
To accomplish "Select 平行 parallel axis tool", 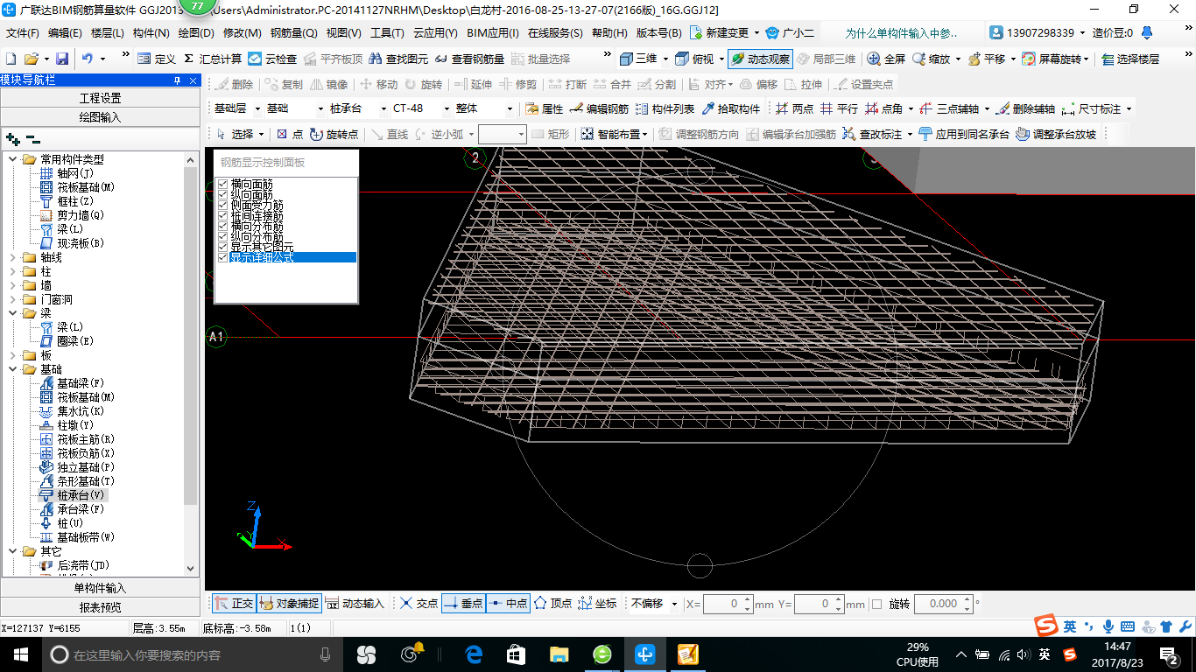I will click(839, 109).
